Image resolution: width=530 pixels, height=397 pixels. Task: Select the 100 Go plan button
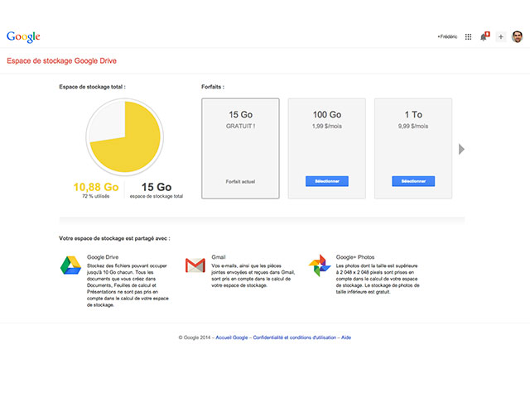[x=327, y=181]
